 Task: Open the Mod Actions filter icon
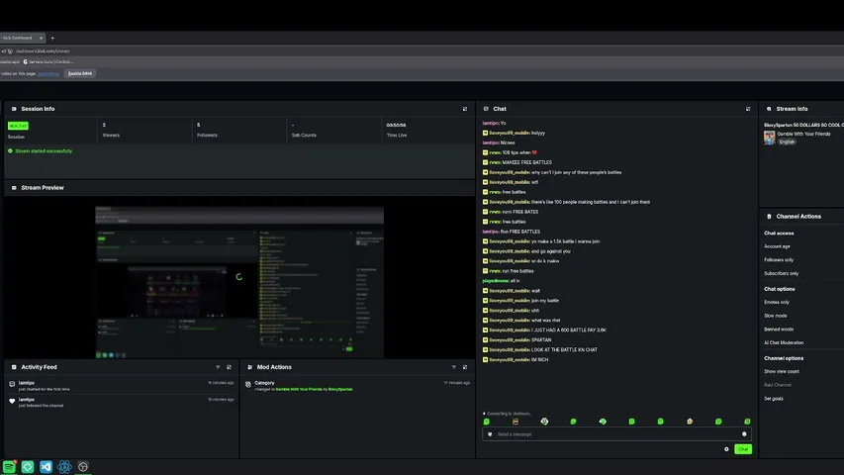454,367
